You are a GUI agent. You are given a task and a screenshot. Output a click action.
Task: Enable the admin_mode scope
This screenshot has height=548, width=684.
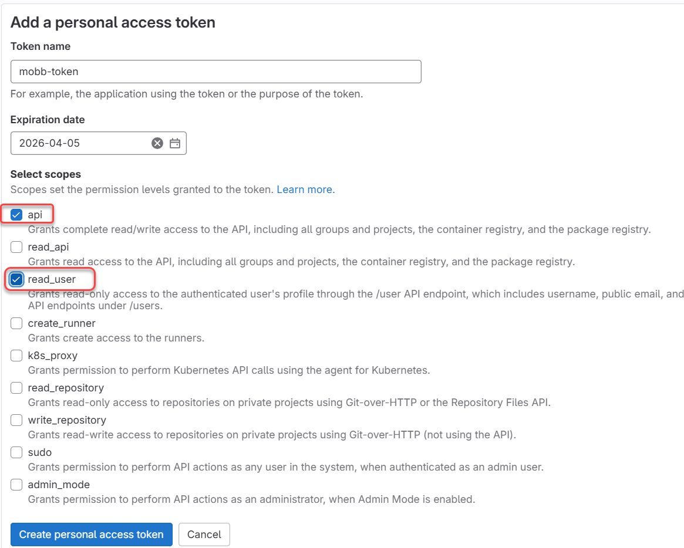point(16,484)
